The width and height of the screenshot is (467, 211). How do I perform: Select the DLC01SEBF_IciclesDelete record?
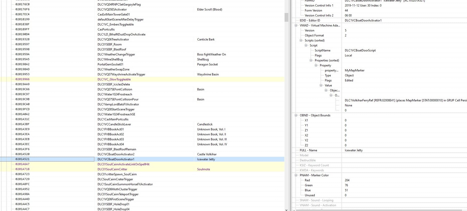[142, 84]
